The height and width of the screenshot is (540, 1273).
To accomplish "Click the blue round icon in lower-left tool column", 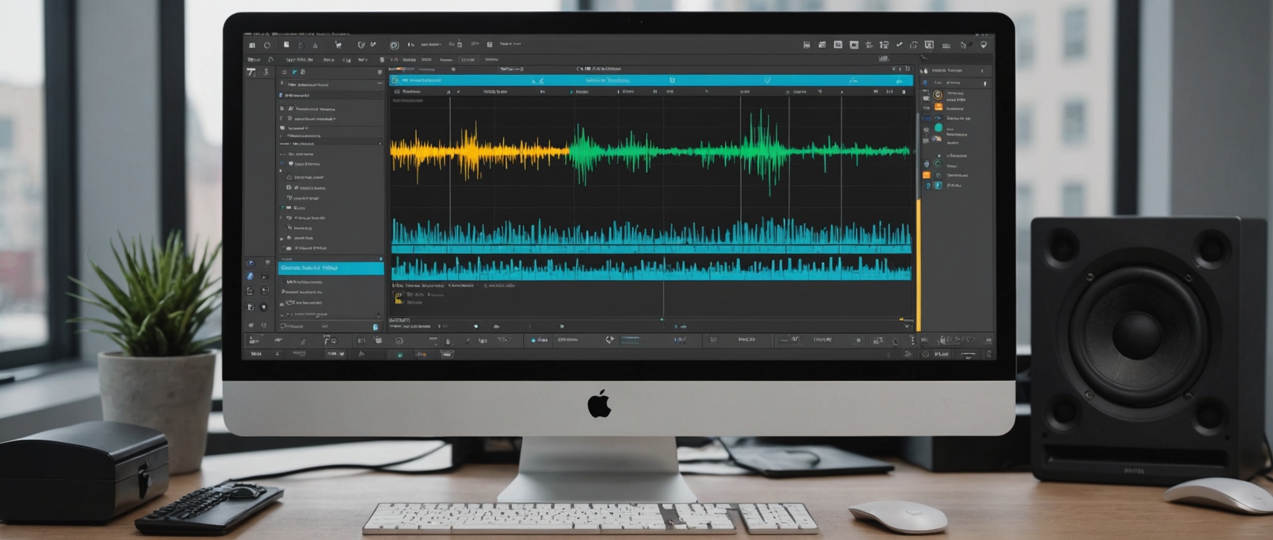I will [x=250, y=277].
